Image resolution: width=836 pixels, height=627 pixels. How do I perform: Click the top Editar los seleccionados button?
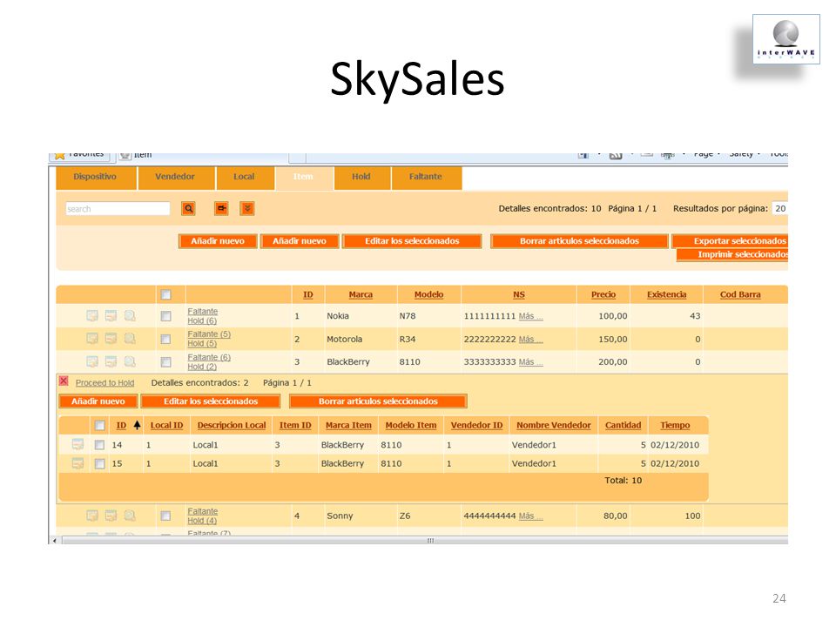(412, 241)
